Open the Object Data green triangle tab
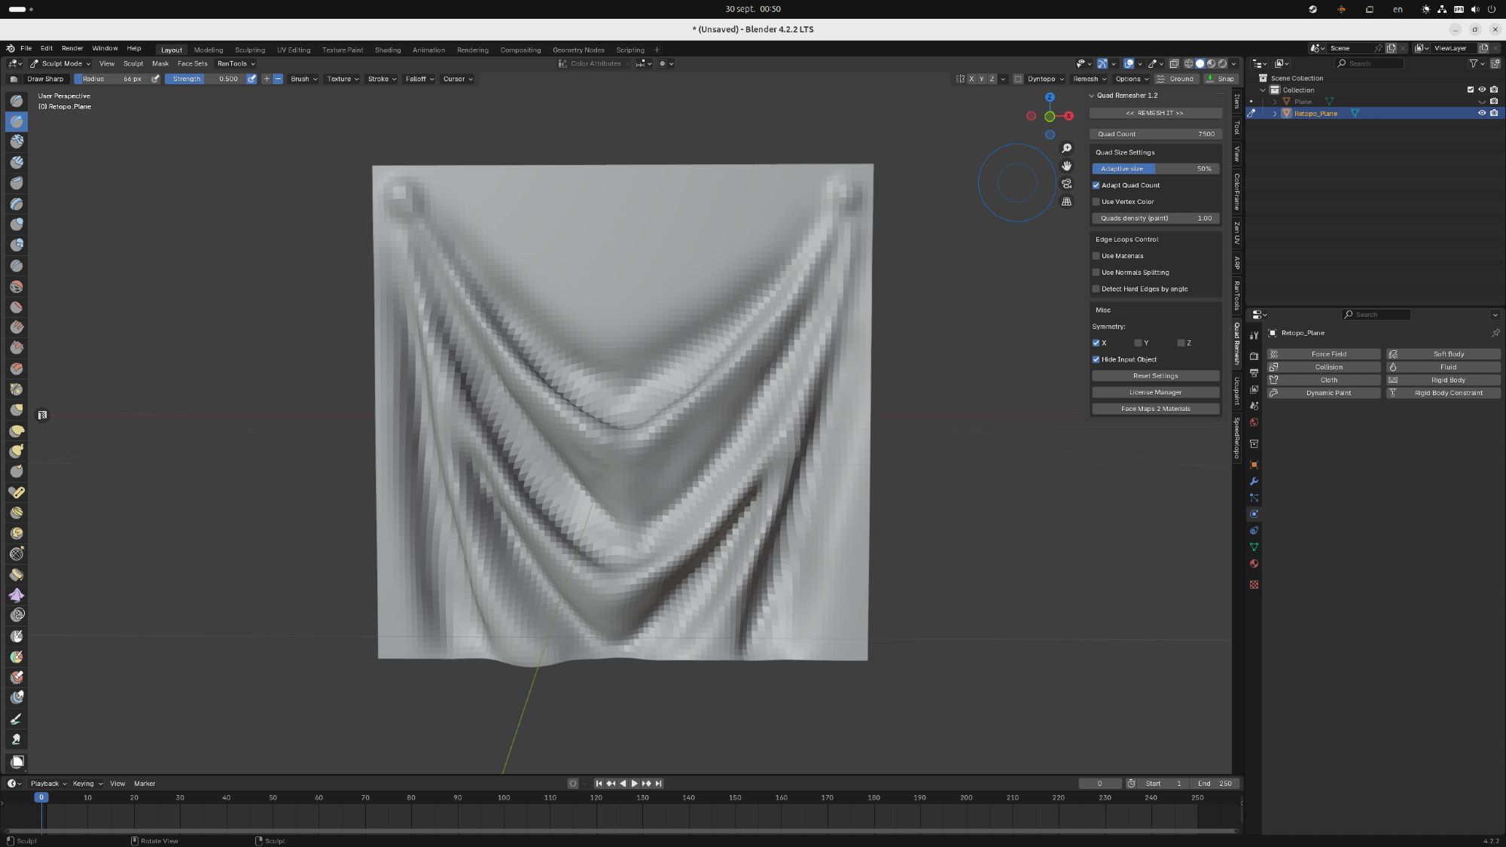The width and height of the screenshot is (1506, 847). [x=1254, y=547]
